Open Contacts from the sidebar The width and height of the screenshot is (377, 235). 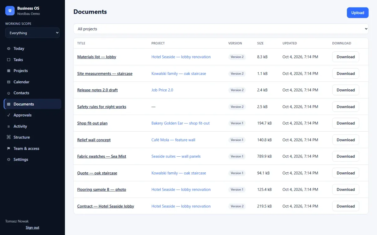[x=32, y=93]
